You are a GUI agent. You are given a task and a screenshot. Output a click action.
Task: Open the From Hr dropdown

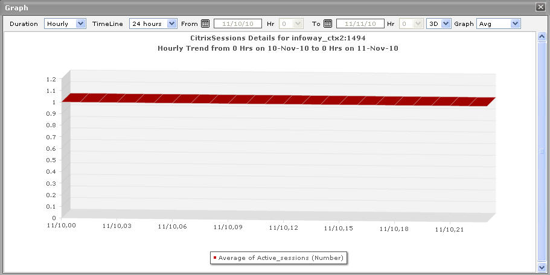[x=291, y=24]
